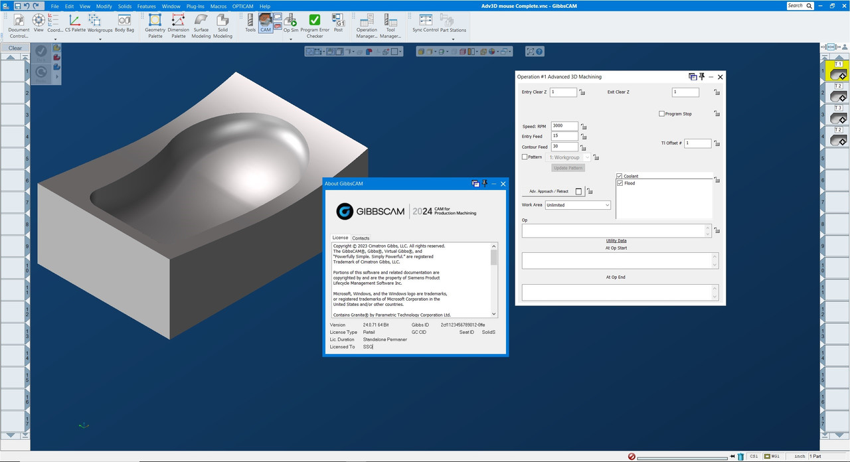Expand the Coord dropdown arrow
Viewport: 850px width, 462px height.
[55, 39]
